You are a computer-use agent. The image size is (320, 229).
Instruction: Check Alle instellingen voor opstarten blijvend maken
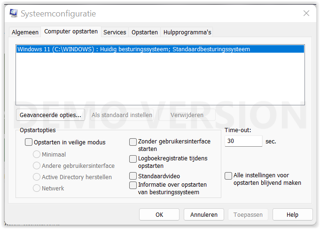(x=228, y=176)
